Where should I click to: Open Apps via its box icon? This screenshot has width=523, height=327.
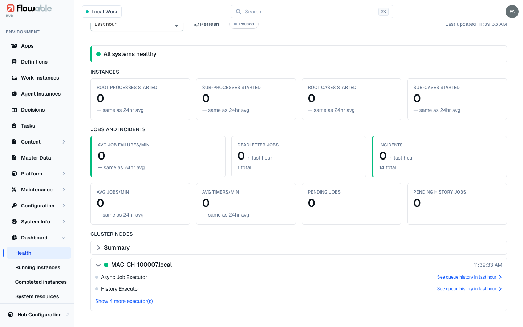(x=14, y=46)
